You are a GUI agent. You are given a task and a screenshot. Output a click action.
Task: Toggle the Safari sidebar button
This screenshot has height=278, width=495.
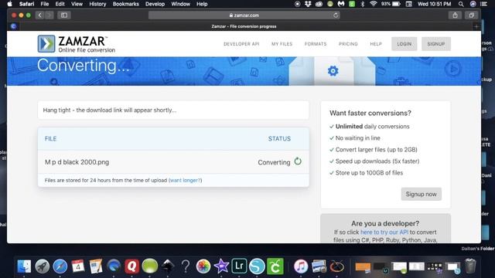(64, 15)
